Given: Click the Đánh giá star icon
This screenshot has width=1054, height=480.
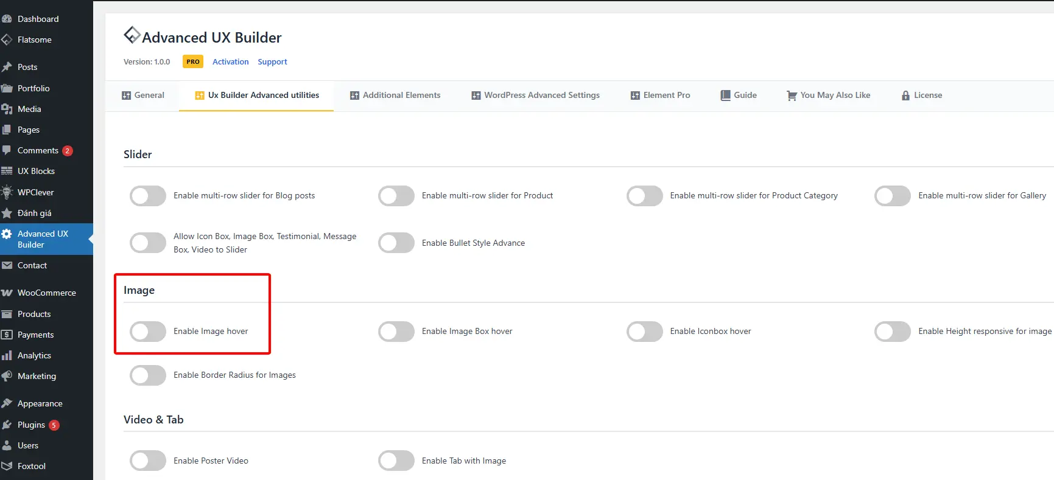Looking at the screenshot, I should [x=7, y=213].
